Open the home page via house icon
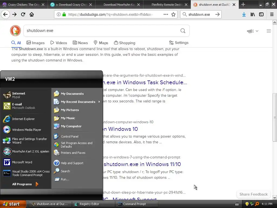 [32, 14]
